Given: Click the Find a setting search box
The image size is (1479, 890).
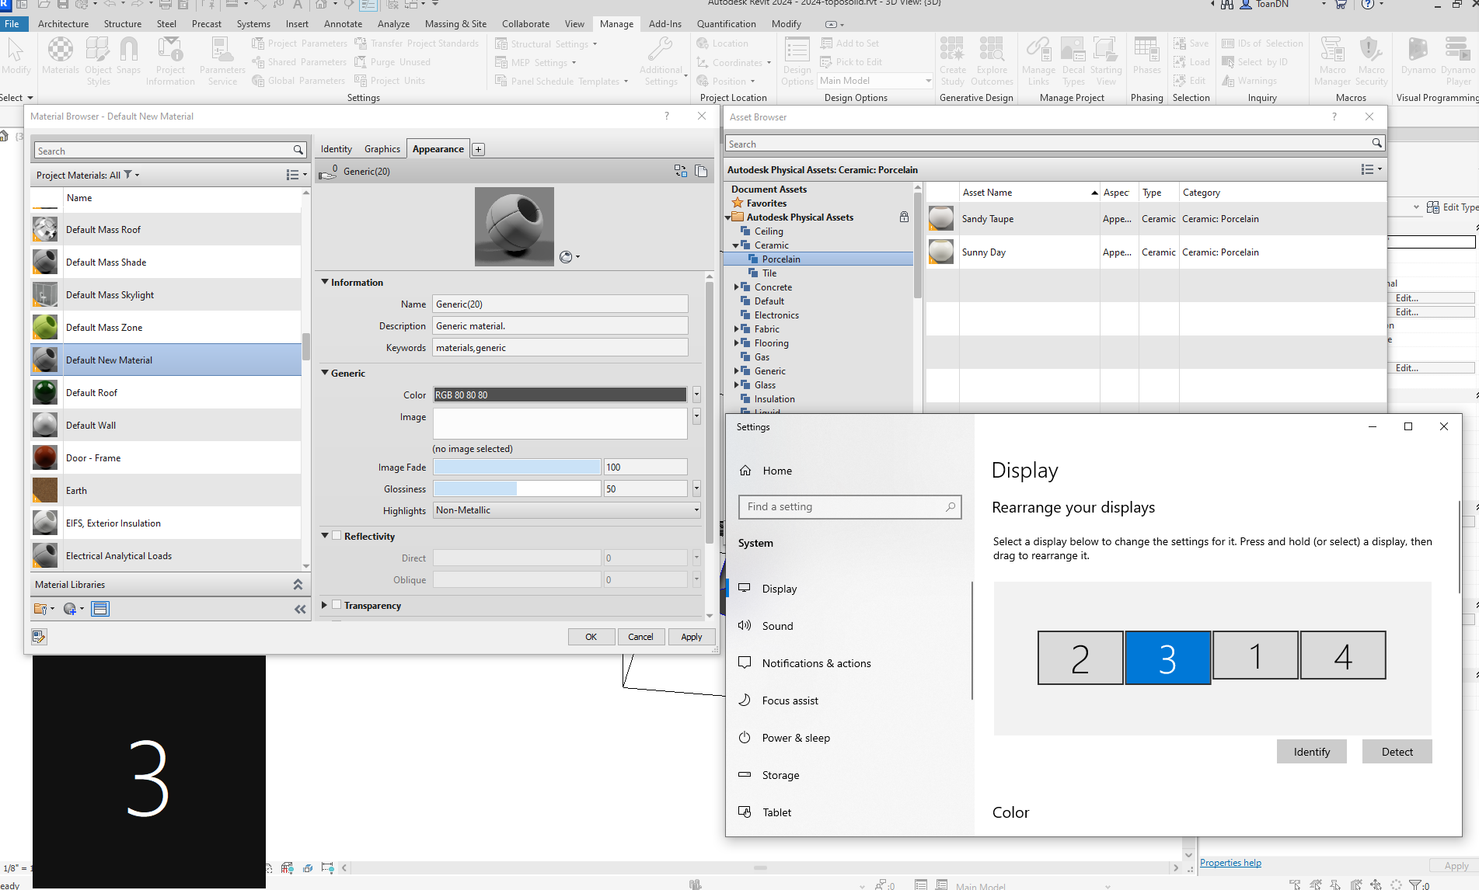Looking at the screenshot, I should point(849,507).
